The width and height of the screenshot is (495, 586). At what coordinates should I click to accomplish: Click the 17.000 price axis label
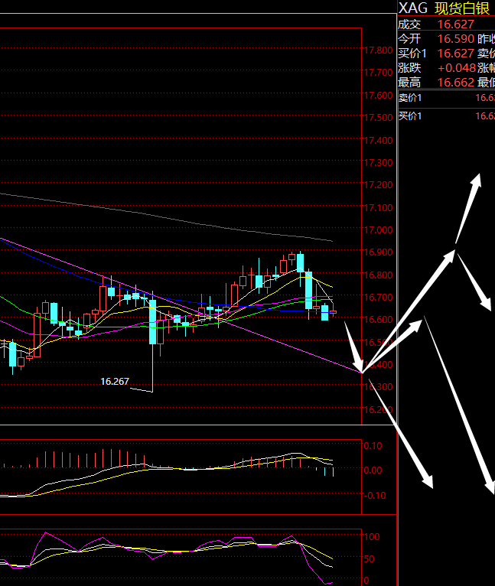(378, 230)
